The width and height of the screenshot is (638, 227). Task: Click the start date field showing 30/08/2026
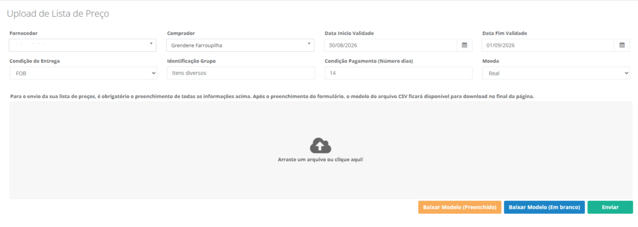(391, 46)
